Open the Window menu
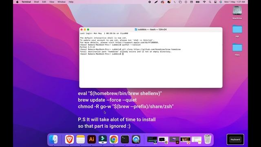This screenshot has height=147, width=261. click(62, 2)
